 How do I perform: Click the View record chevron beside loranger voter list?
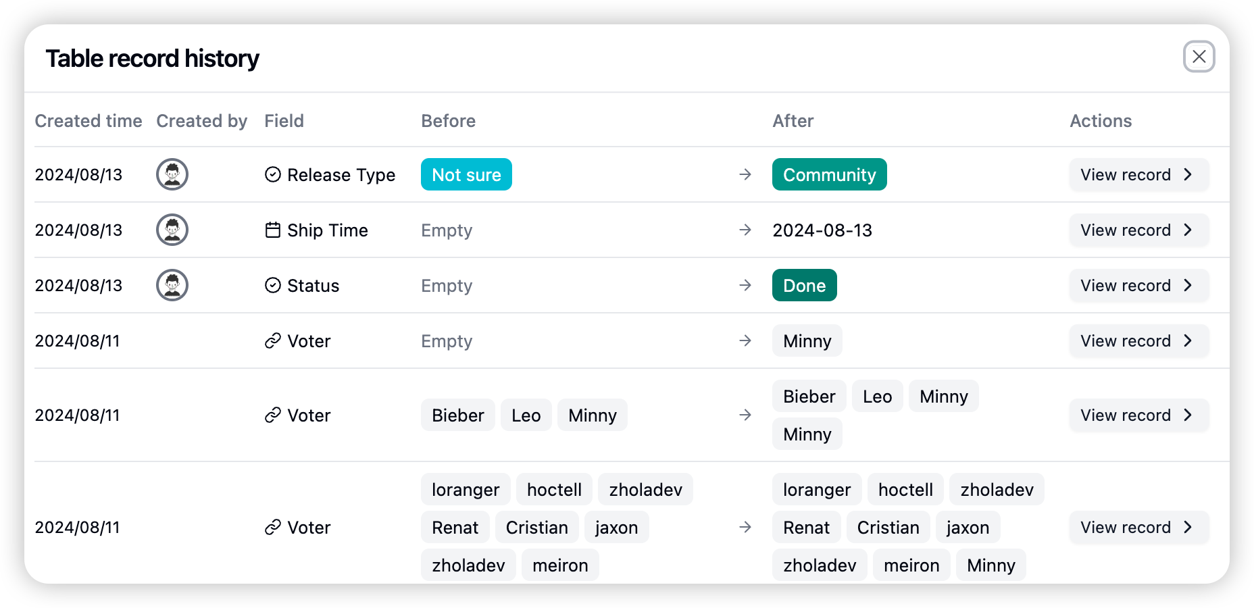1188,527
